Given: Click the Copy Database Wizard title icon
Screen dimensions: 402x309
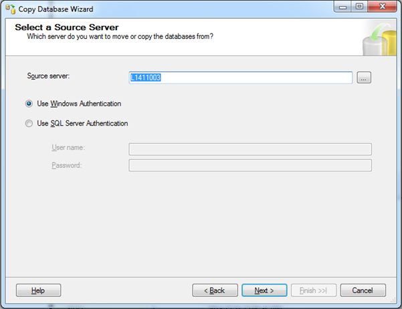Looking at the screenshot, I should tap(10, 9).
